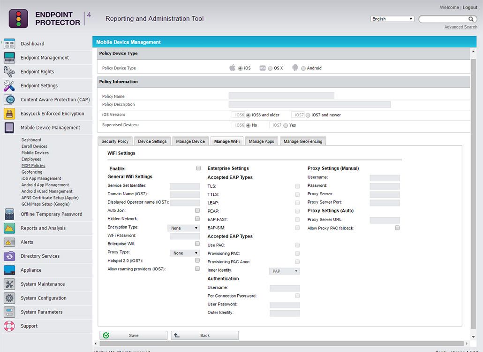Image resolution: width=483 pixels, height=352 pixels.
Task: Check Allow Proxy PAC fallback
Action: [397, 228]
